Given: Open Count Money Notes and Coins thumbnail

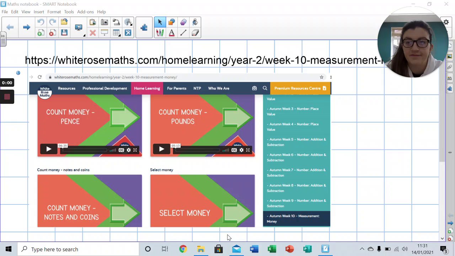Looking at the screenshot, I should 90,201.
